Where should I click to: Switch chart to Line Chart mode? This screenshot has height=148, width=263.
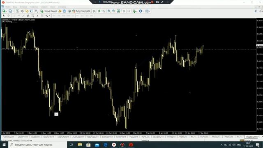point(104,11)
